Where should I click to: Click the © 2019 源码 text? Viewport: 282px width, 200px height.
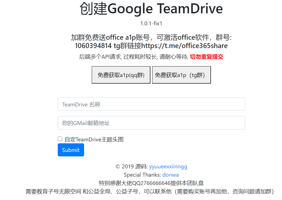(132, 166)
